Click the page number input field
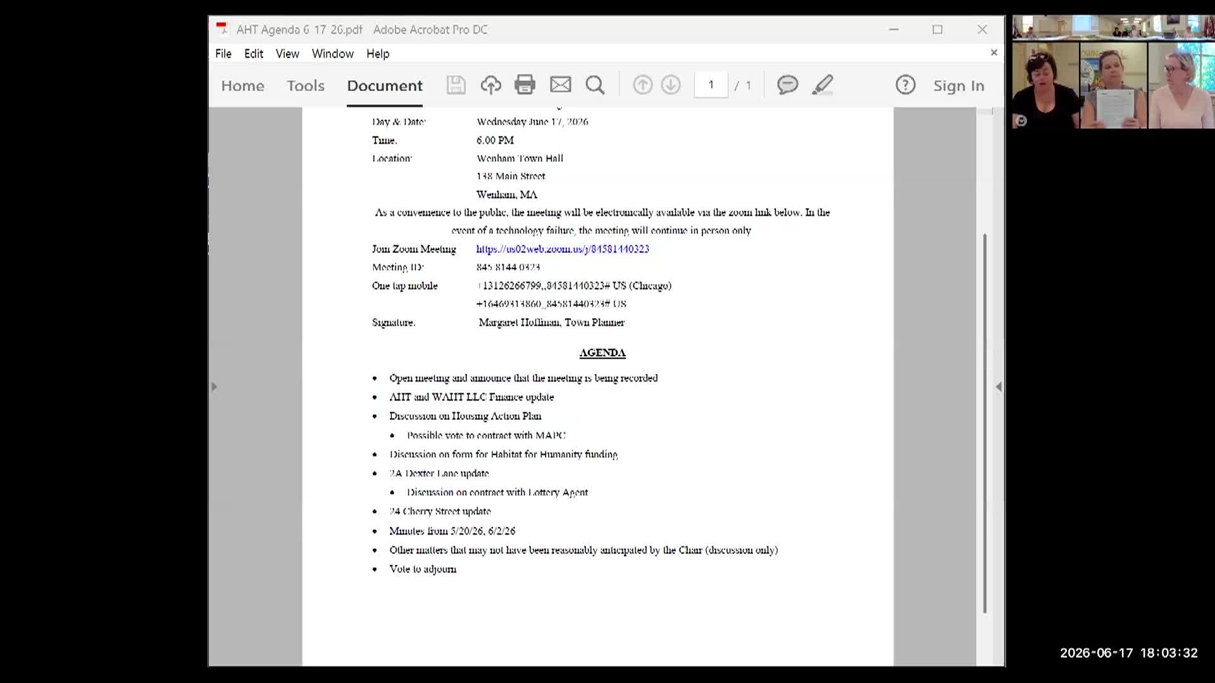 click(711, 85)
